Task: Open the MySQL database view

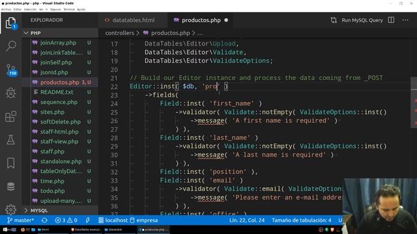Action: [x=11, y=187]
